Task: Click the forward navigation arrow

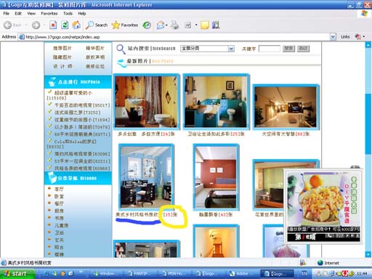Action: click(36, 25)
